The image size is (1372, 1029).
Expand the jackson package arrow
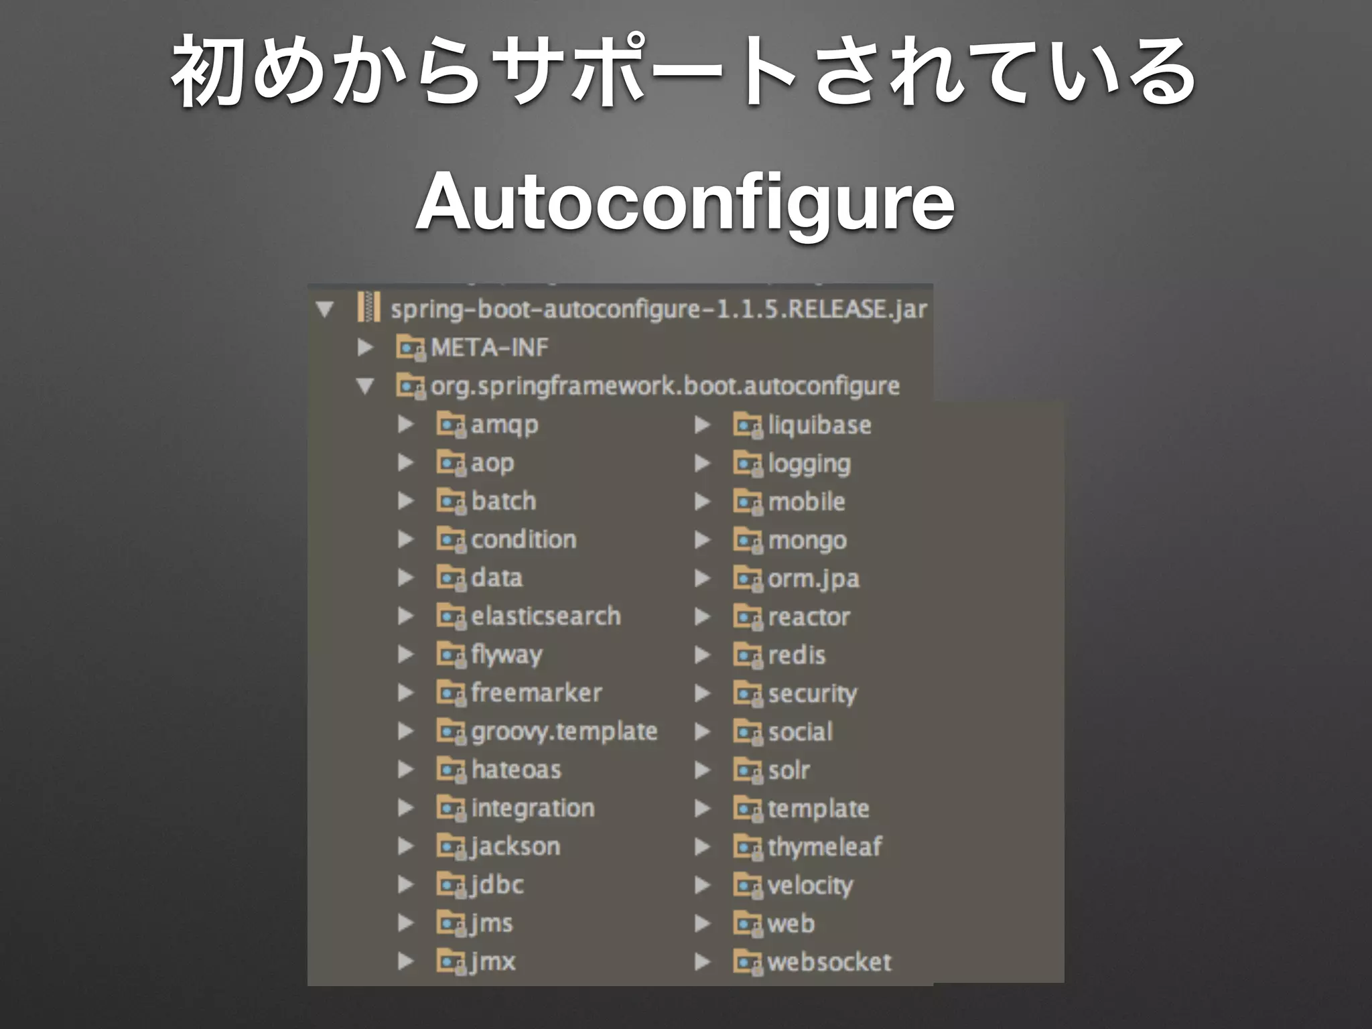(405, 847)
